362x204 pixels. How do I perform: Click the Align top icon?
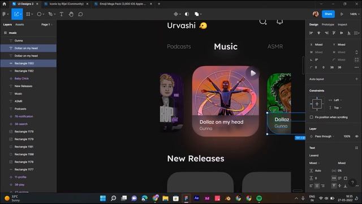tap(334, 33)
